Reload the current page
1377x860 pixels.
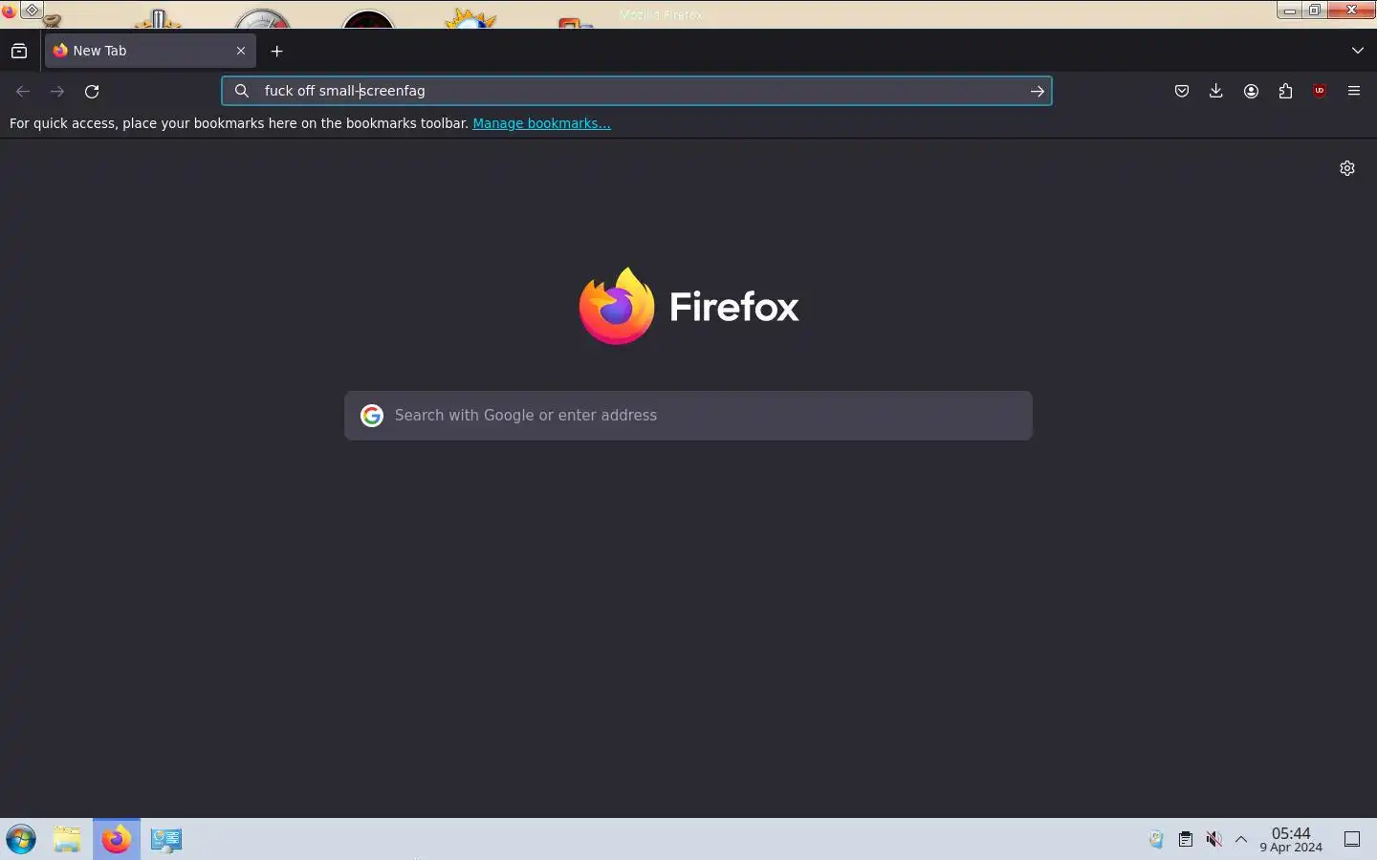point(92,92)
